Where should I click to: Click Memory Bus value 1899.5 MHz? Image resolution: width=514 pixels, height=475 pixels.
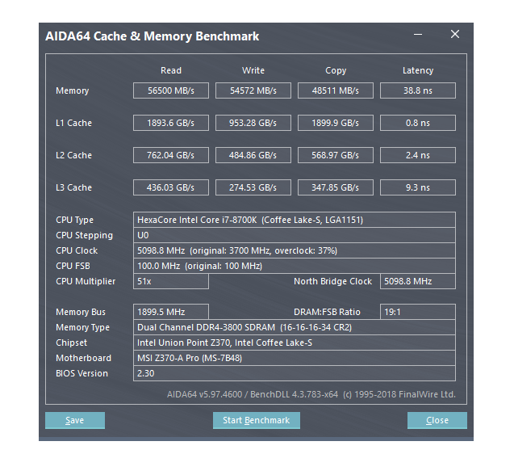point(171,312)
